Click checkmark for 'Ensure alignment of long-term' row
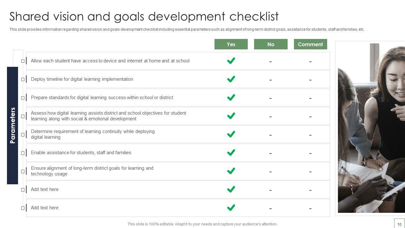The height and width of the screenshot is (228, 405). pyautogui.click(x=231, y=171)
